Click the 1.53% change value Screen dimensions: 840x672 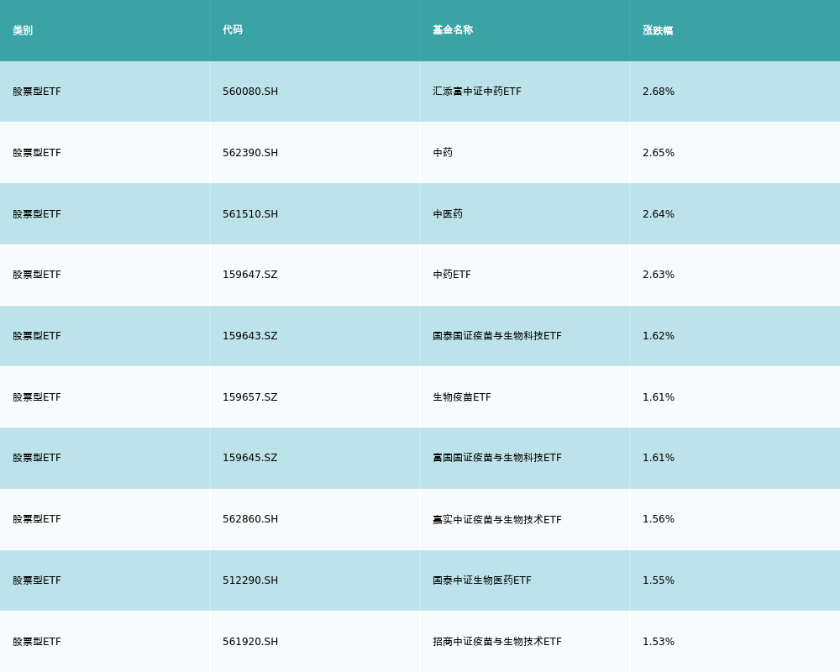click(659, 642)
